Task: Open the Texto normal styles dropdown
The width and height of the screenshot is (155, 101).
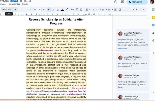Action: 9,10
